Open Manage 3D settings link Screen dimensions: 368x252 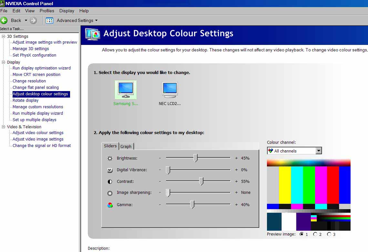point(31,49)
